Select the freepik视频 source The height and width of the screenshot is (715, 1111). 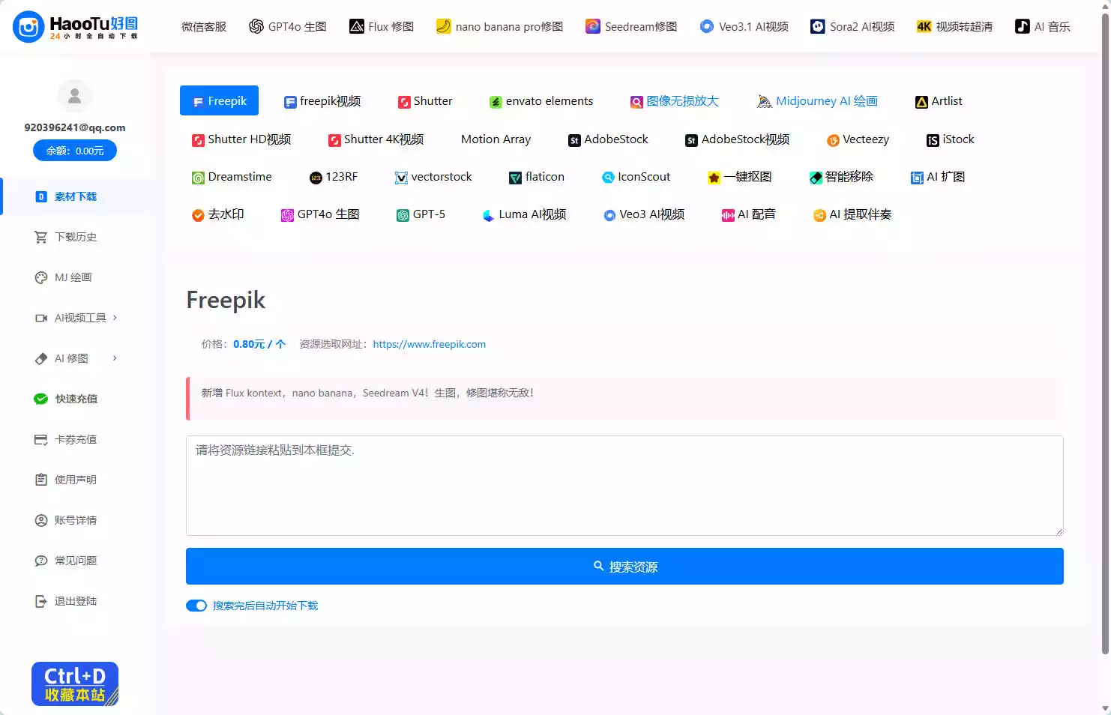[x=322, y=101]
